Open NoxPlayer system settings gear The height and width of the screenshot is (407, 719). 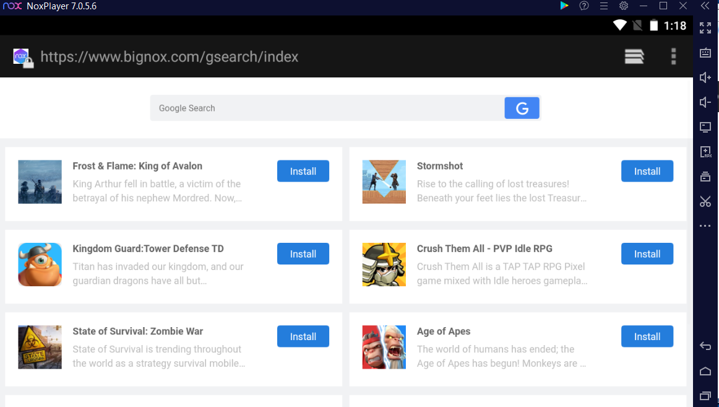click(x=624, y=6)
